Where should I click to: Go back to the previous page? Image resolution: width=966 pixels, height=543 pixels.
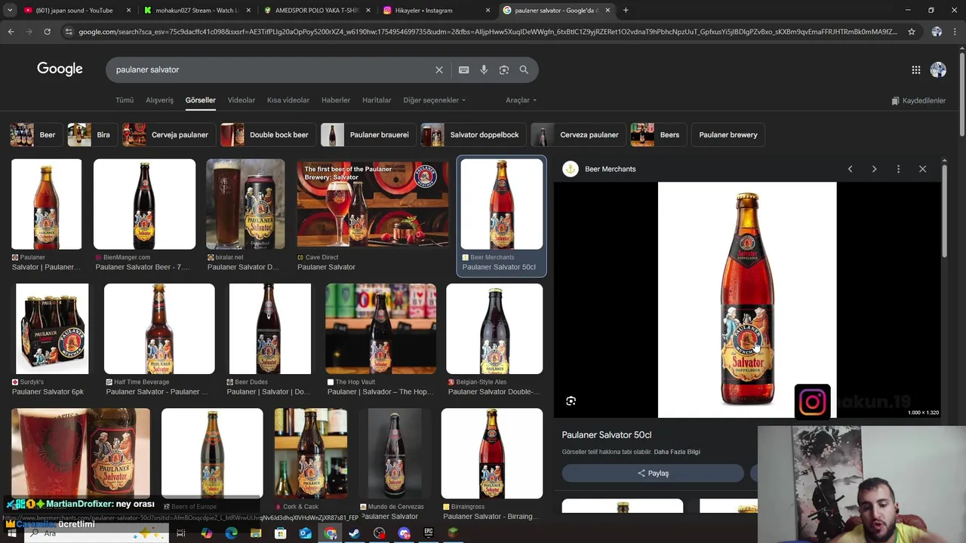pyautogui.click(x=11, y=32)
